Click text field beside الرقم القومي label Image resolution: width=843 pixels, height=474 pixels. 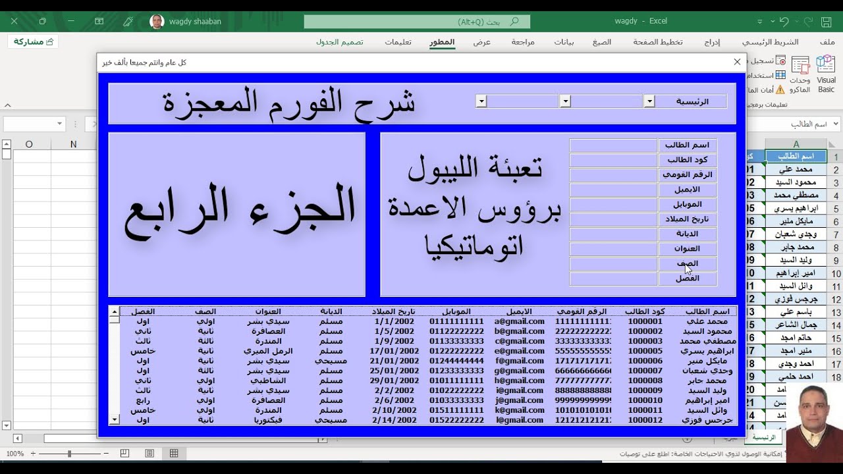(x=613, y=174)
